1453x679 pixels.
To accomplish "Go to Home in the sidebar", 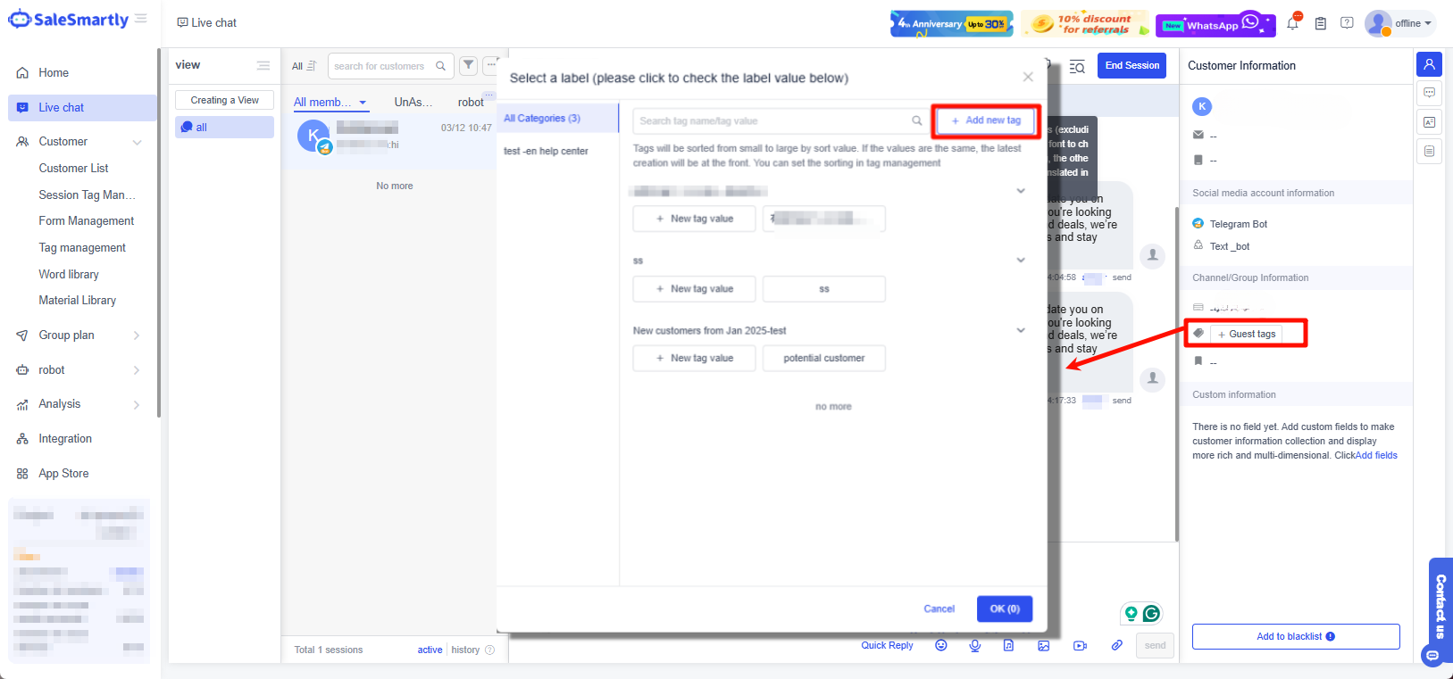I will [54, 73].
